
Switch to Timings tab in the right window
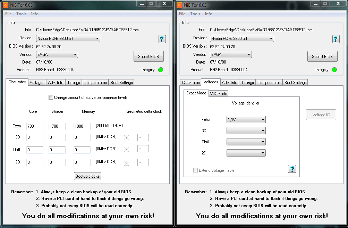point(247,83)
